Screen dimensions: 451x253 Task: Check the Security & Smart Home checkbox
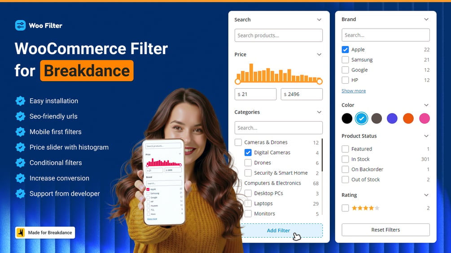coord(248,173)
